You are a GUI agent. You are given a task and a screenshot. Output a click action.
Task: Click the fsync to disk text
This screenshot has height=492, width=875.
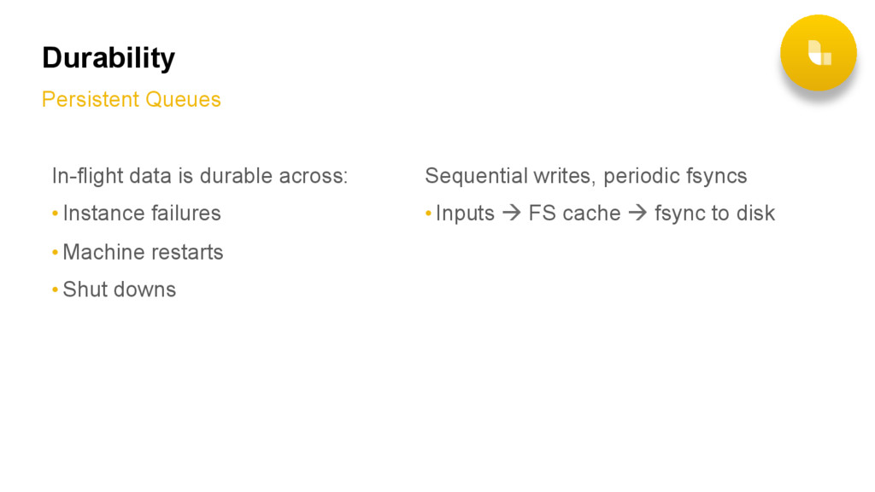(x=715, y=214)
